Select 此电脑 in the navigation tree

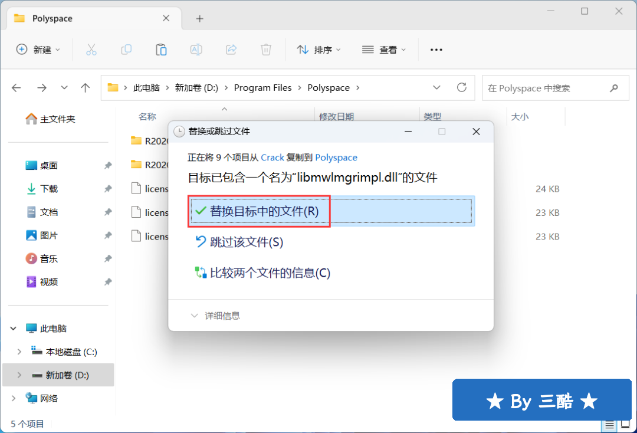tap(46, 328)
